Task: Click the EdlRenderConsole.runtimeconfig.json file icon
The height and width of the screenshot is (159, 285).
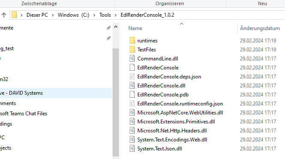Action: tap(132, 103)
